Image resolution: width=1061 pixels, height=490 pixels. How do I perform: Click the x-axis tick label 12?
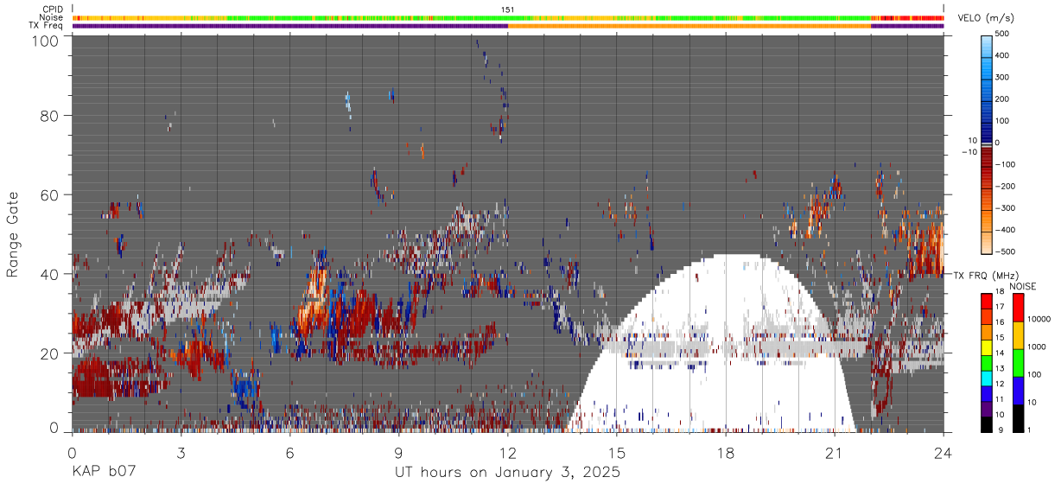coord(507,452)
